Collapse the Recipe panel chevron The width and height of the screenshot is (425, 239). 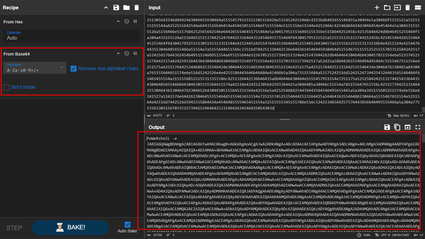106,7
